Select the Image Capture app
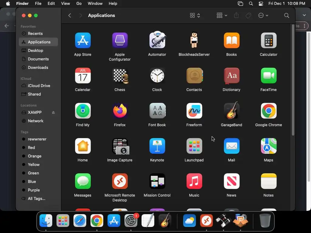Image resolution: width=311 pixels, height=233 pixels. [x=121, y=146]
